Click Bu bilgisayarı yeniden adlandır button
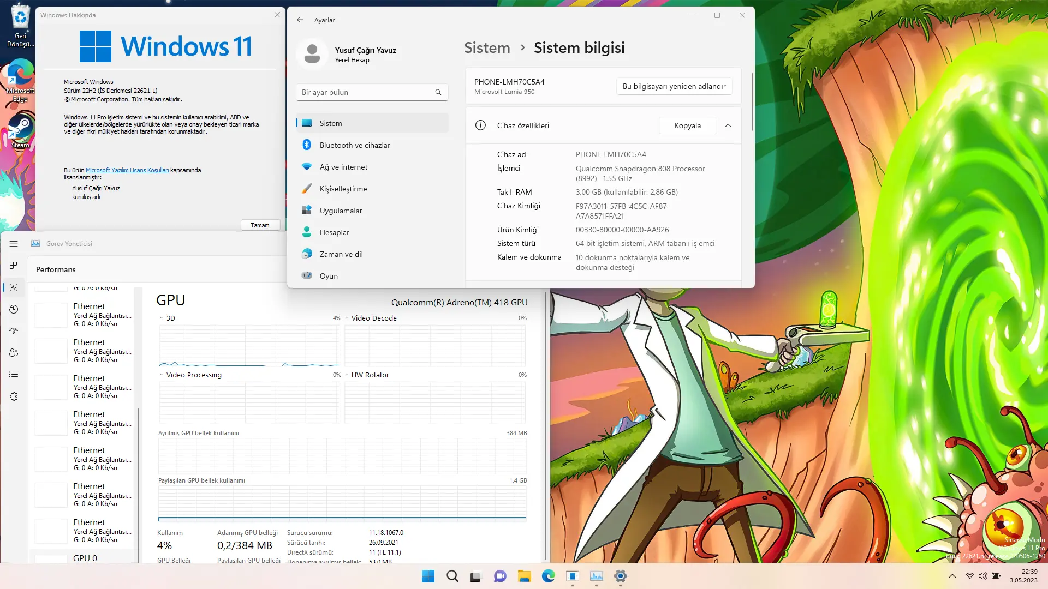 coord(674,86)
